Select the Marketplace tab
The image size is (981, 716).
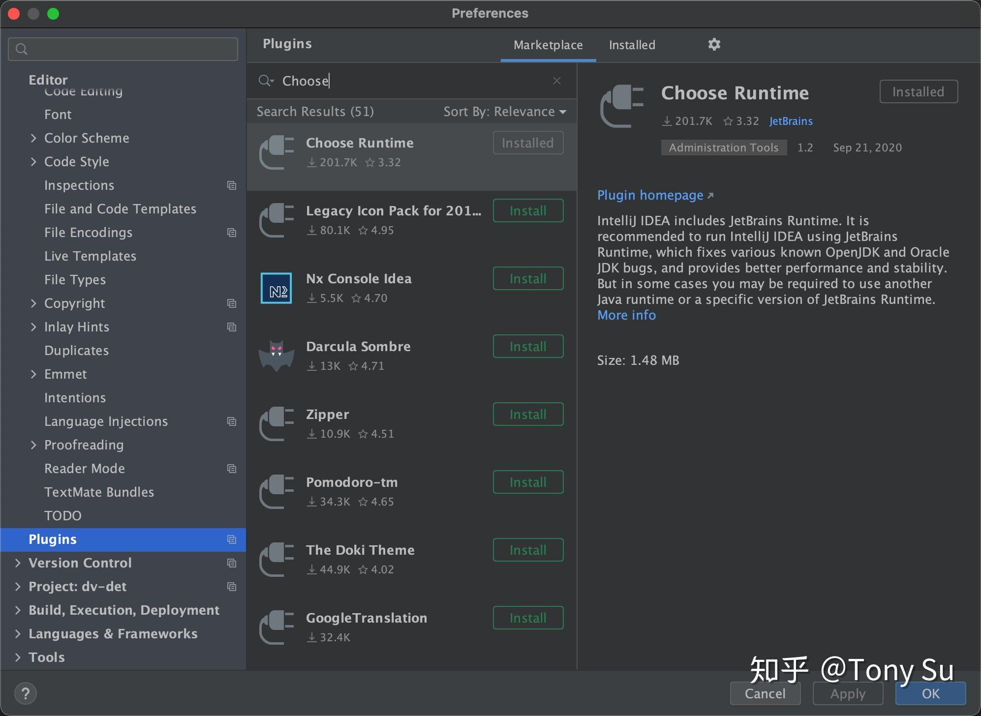(548, 45)
